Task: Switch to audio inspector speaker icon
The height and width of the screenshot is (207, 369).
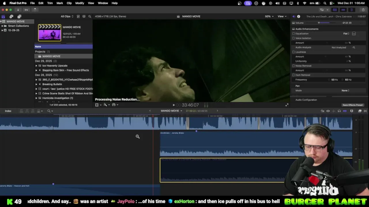Action: 294,16
